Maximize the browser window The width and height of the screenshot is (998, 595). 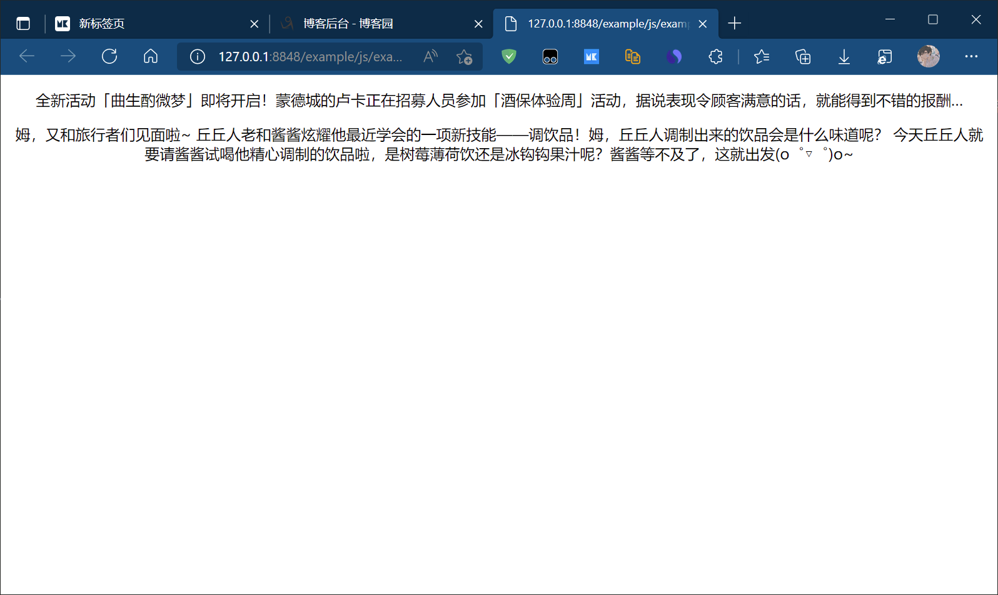(933, 19)
